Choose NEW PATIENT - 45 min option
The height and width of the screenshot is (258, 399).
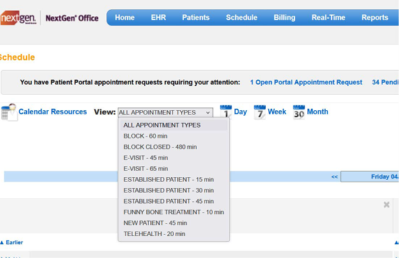tap(155, 223)
